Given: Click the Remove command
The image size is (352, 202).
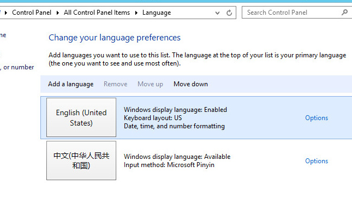Looking at the screenshot, I should pyautogui.click(x=115, y=84).
